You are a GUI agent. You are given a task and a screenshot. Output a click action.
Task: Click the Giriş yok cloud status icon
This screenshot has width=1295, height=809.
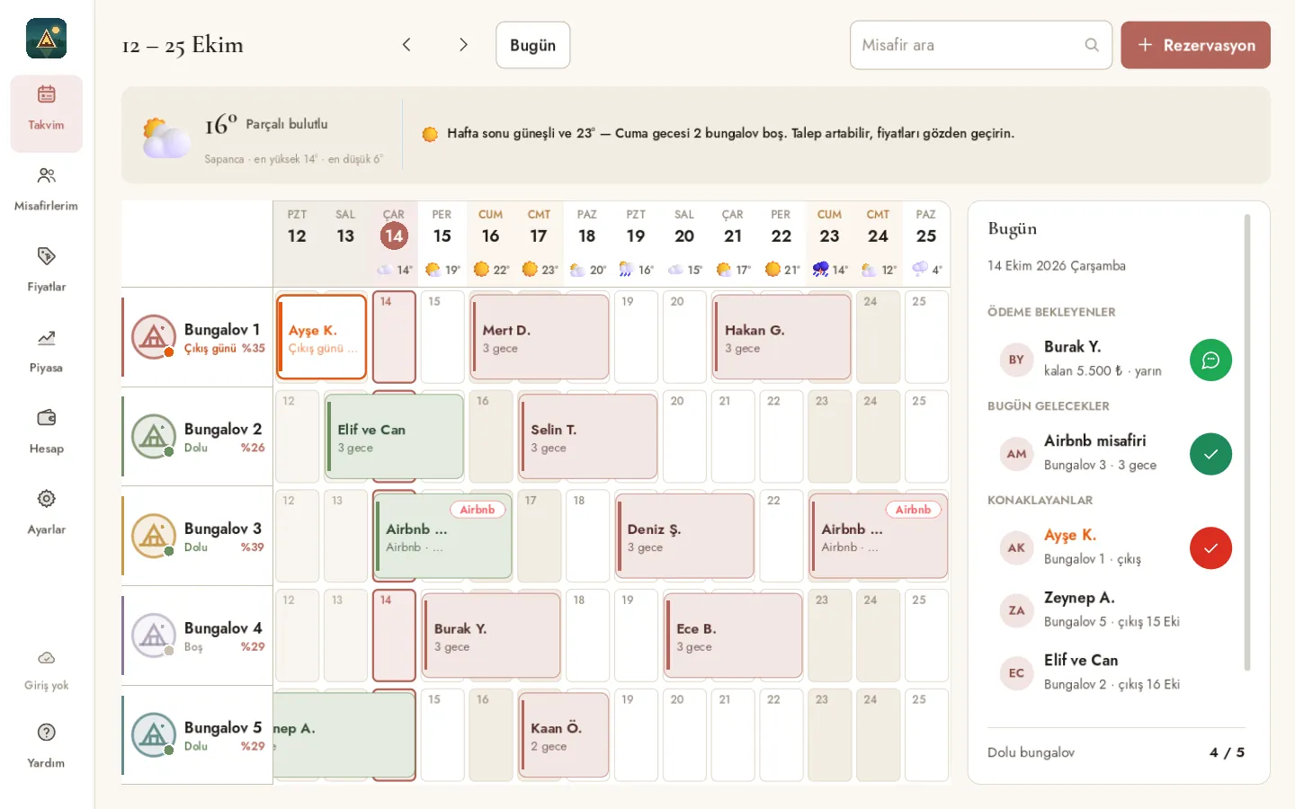pos(46,658)
